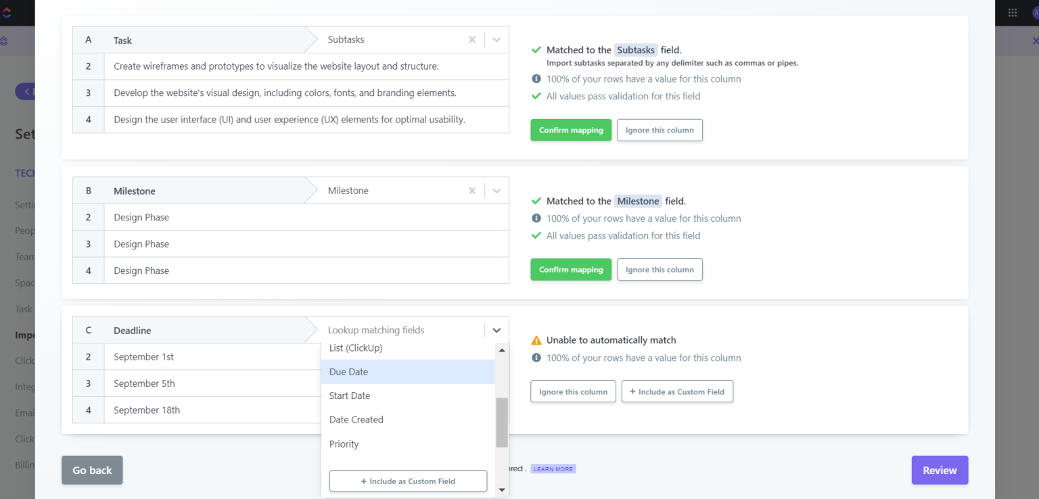
Task: Open the Milestone mapping dropdown
Action: click(497, 191)
